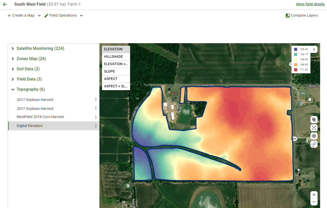327x208 pixels.
Task: Click the Farm 1 label
Action: [x=74, y=4]
